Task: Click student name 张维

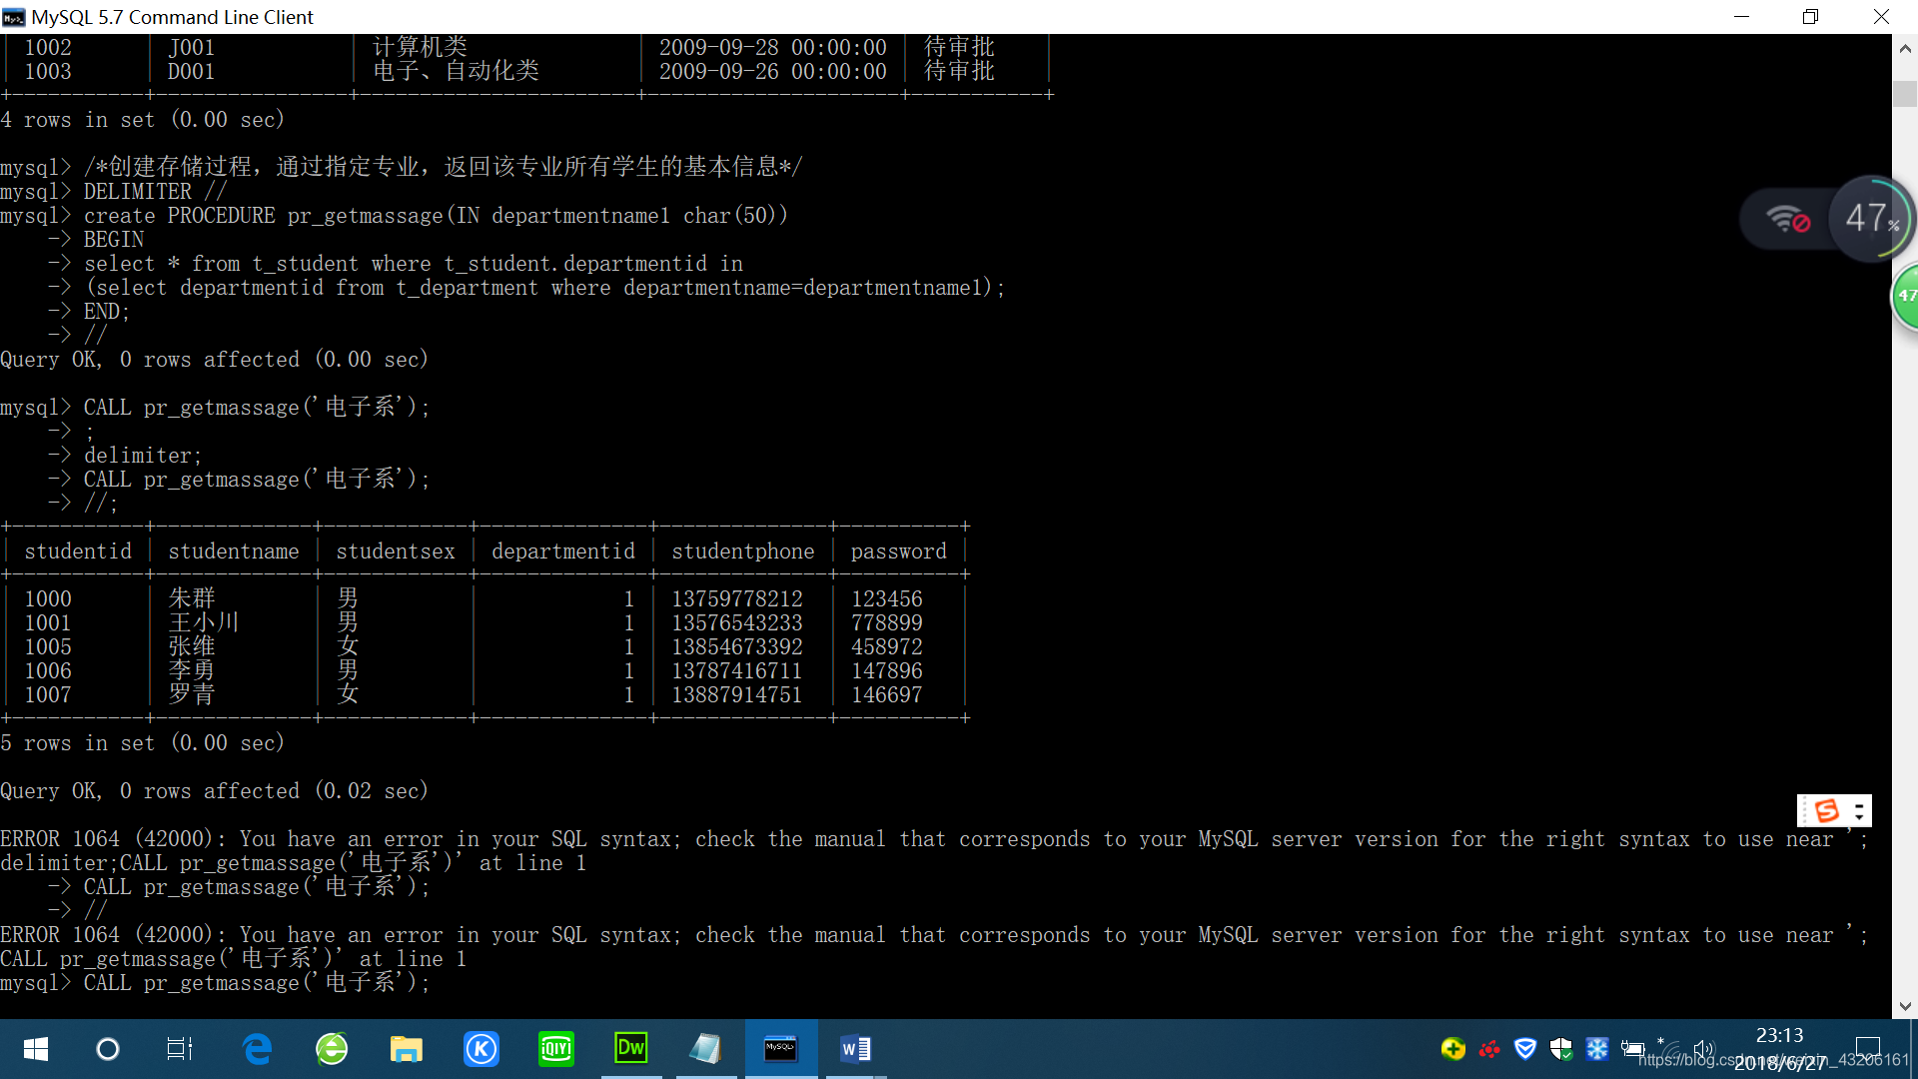Action: pos(192,647)
